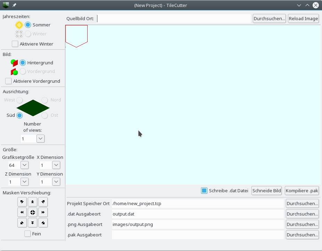Shift the mask down with the down arrow

pos(32,222)
